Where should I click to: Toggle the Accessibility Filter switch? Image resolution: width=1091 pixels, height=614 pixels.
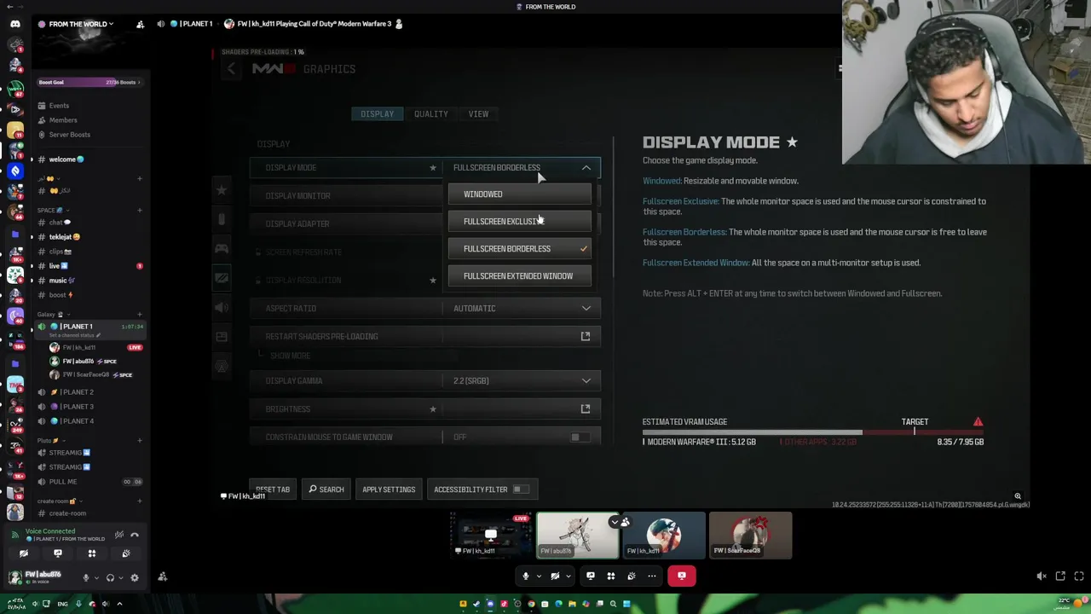click(x=521, y=489)
